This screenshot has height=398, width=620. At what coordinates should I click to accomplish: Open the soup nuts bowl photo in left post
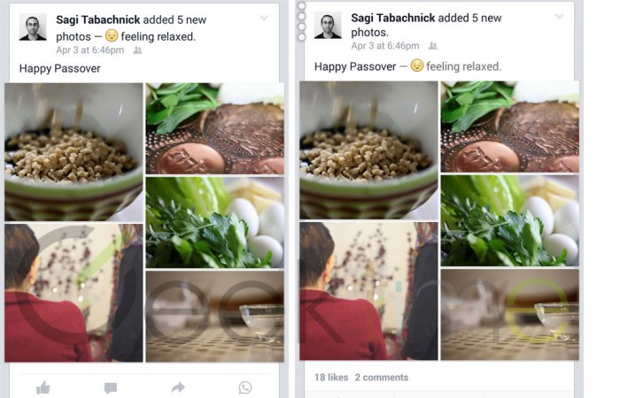tap(74, 152)
